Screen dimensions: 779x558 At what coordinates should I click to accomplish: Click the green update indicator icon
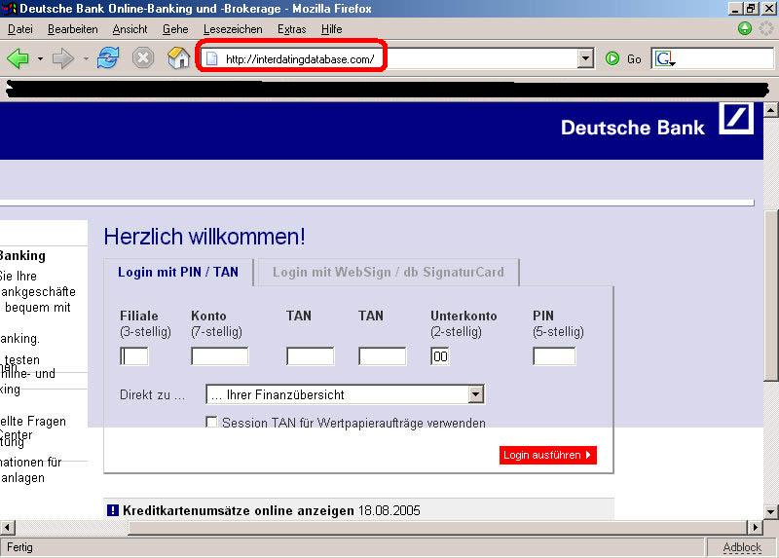tap(744, 28)
